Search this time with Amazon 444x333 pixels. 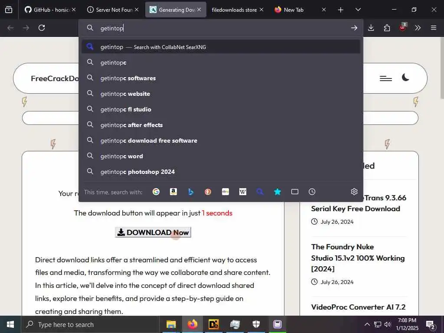[x=173, y=192]
